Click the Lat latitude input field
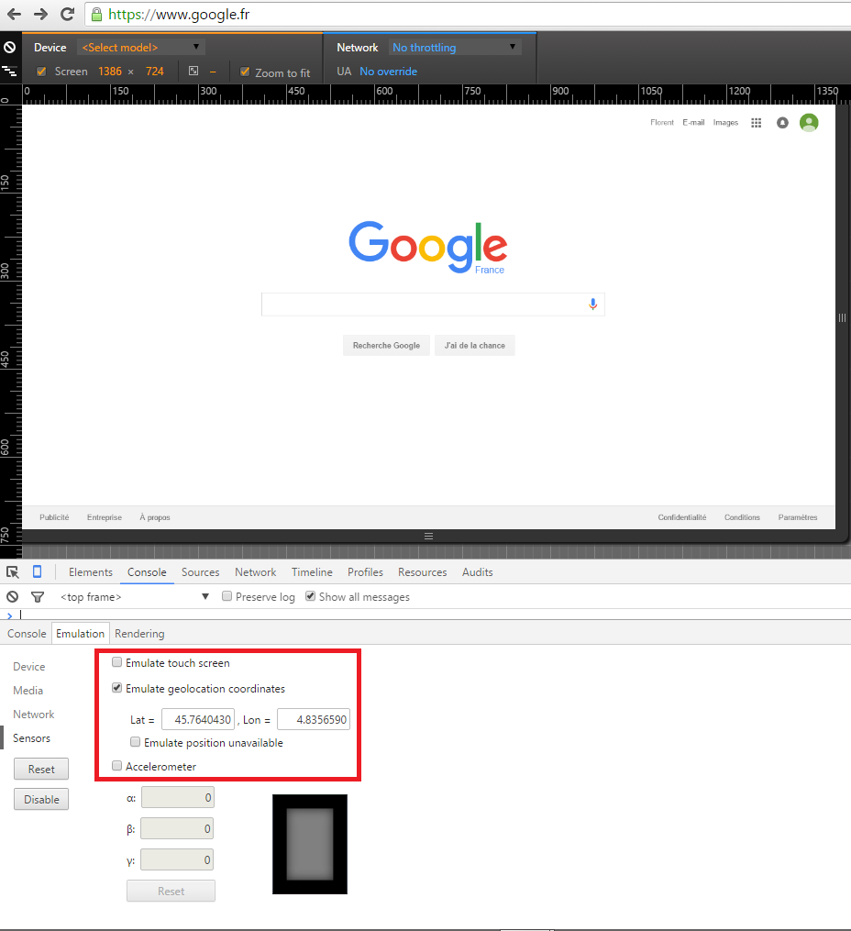Image resolution: width=851 pixels, height=931 pixels. (198, 719)
